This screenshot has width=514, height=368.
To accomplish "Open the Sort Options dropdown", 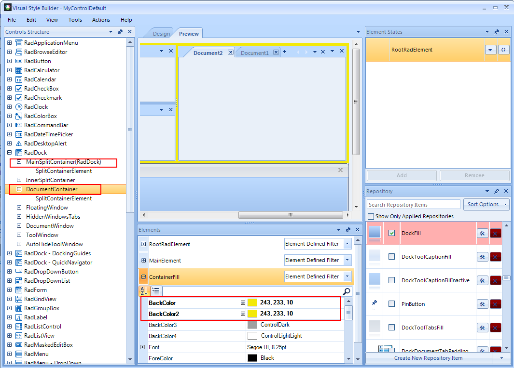I will tap(486, 204).
